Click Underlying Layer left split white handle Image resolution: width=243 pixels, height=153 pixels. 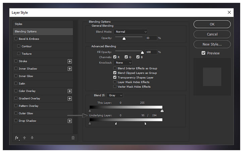tap(116, 123)
